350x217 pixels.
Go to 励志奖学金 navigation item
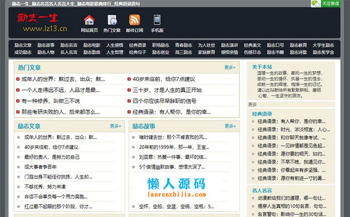click(x=323, y=52)
